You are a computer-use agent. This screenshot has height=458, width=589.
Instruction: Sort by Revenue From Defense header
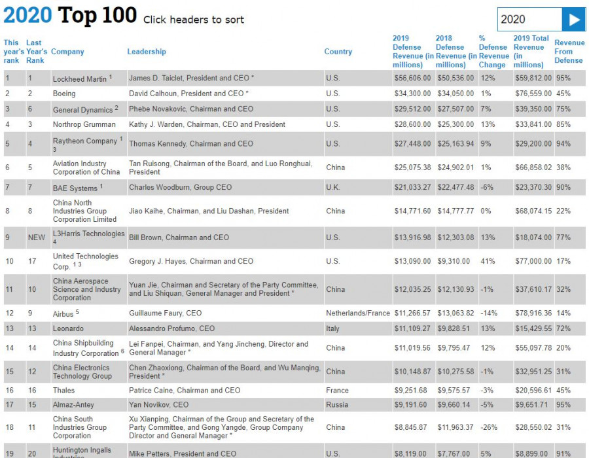pos(569,52)
